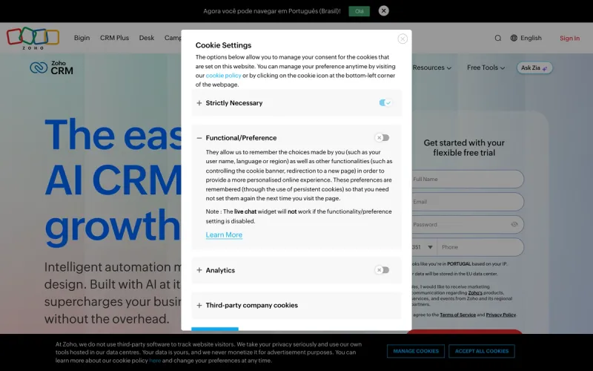Click the Zoho logo

tap(33, 38)
